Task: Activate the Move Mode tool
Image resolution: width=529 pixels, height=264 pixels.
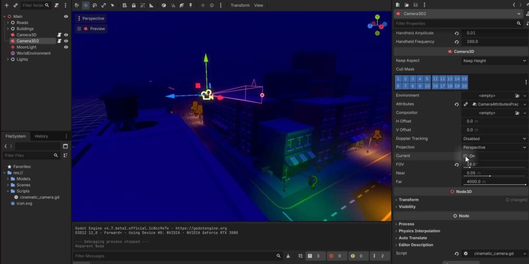Action: [x=86, y=5]
